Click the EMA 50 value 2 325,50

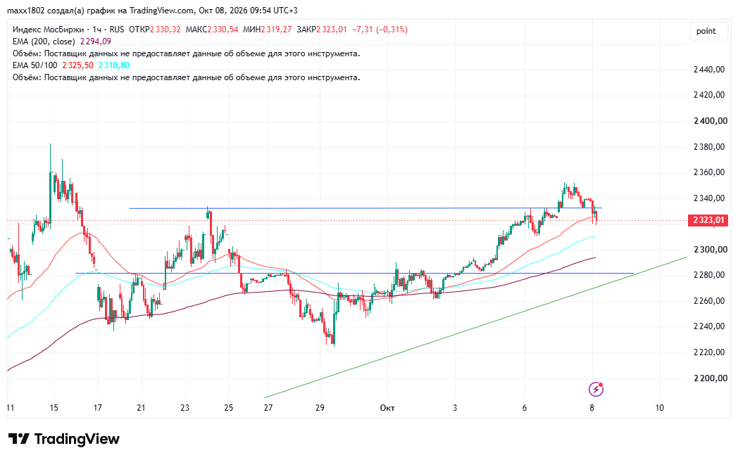coord(77,65)
